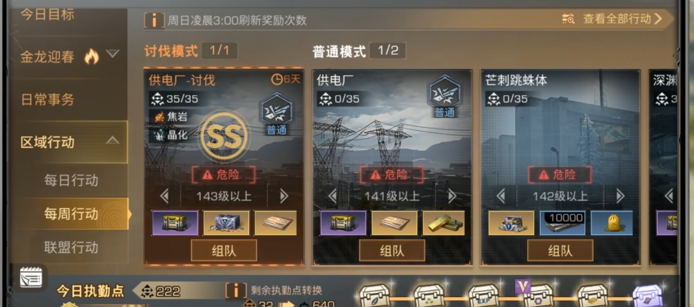The height and width of the screenshot is (307, 694).
Task: Switch to the 联盟行动 tab
Action: click(71, 247)
